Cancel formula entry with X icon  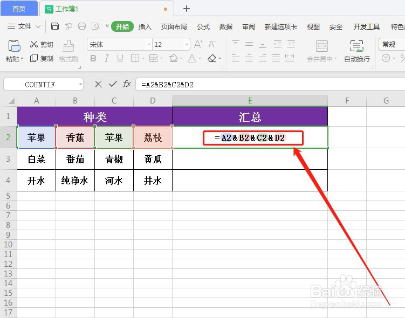tap(98, 84)
